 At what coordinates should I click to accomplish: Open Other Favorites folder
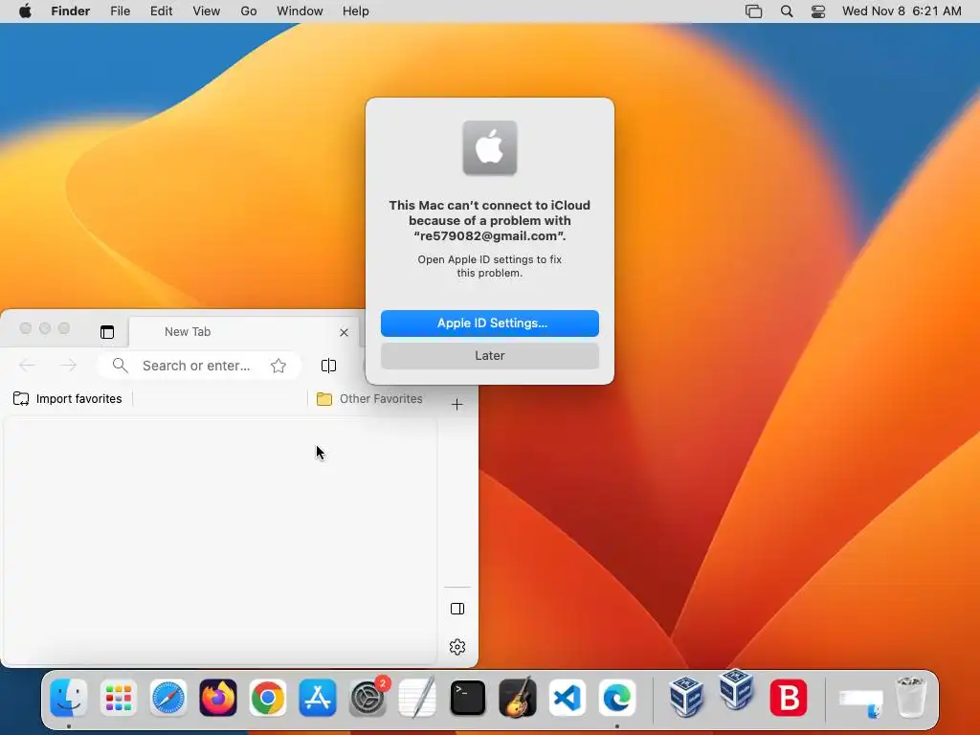pyautogui.click(x=369, y=399)
